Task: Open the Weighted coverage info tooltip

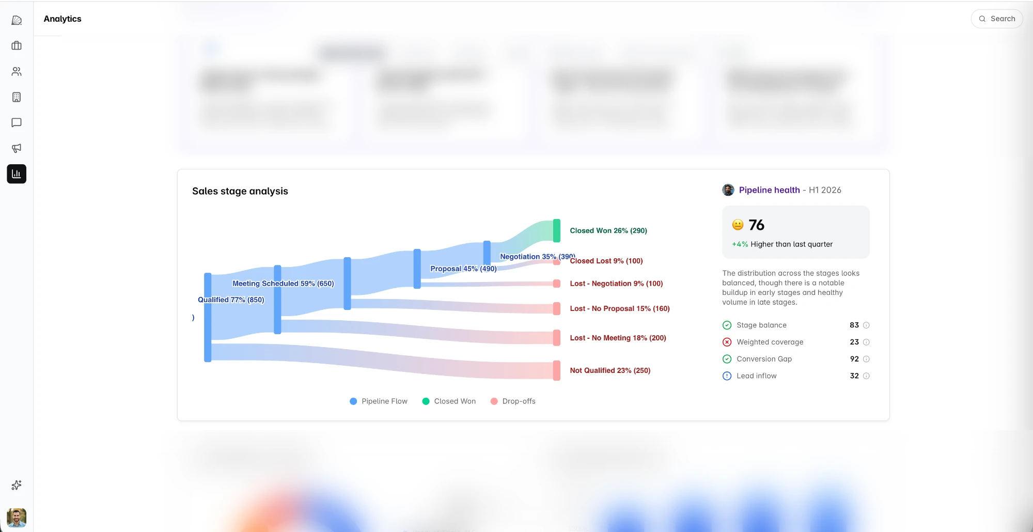Action: [x=867, y=342]
